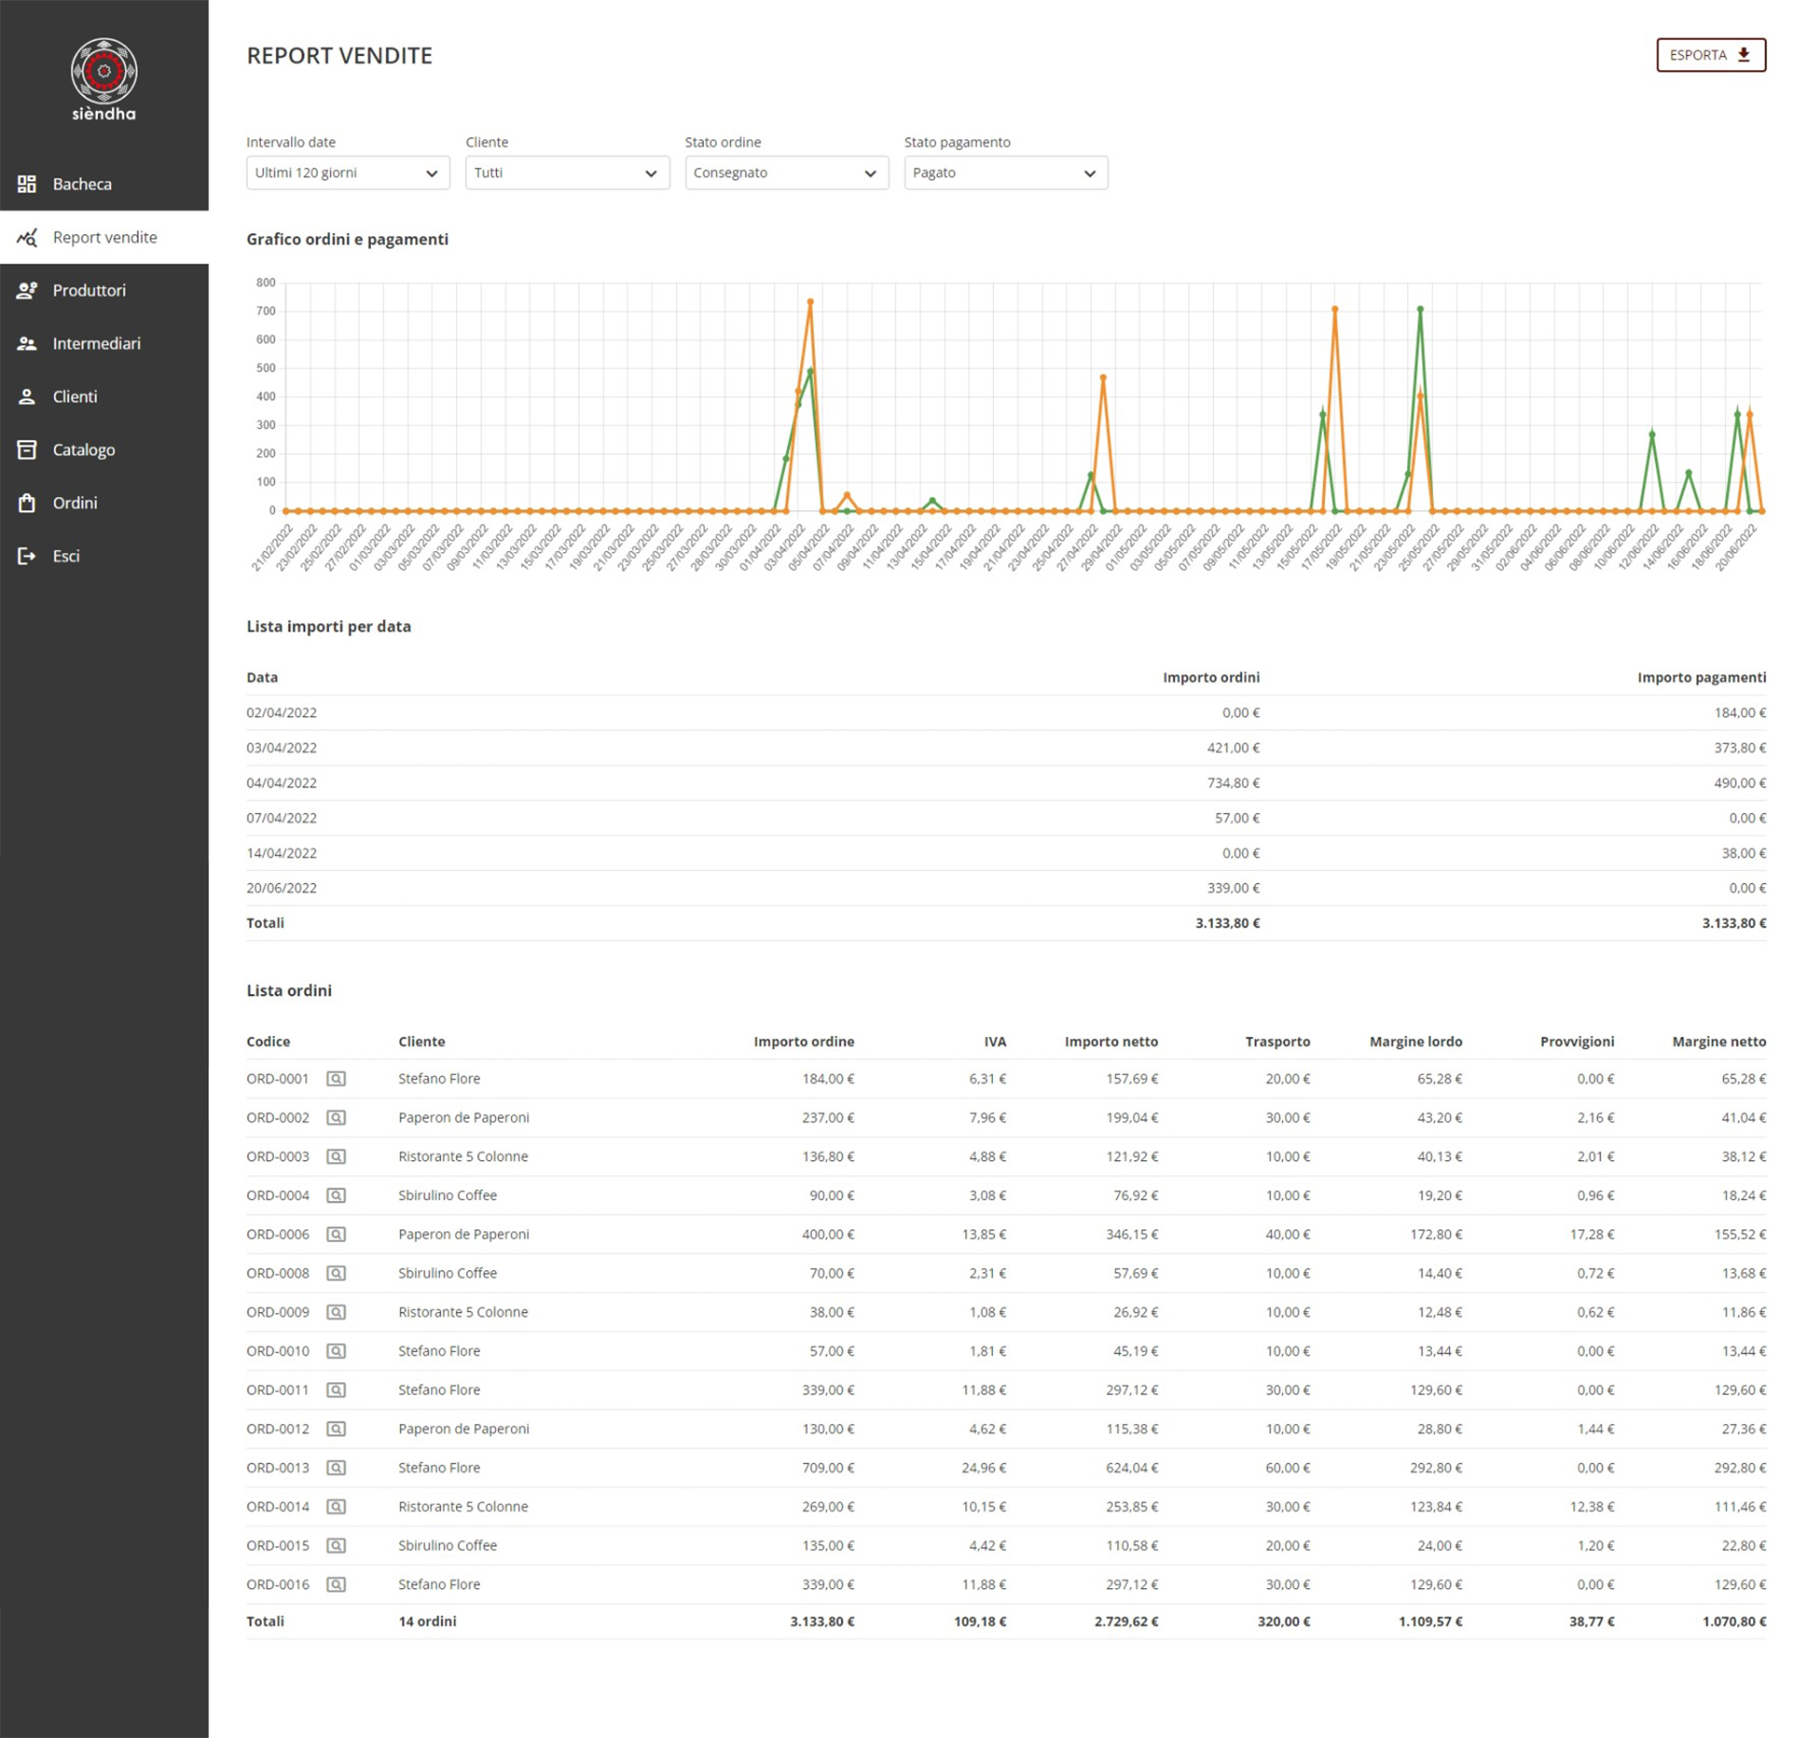
Task: Go to Ordini menu entry
Action: coord(104,503)
